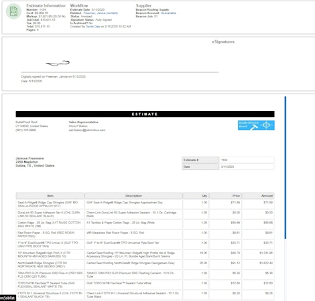Click the ESTIMATE black title bar
Image resolution: width=315 pixels, height=301 pixels.
(x=145, y=114)
